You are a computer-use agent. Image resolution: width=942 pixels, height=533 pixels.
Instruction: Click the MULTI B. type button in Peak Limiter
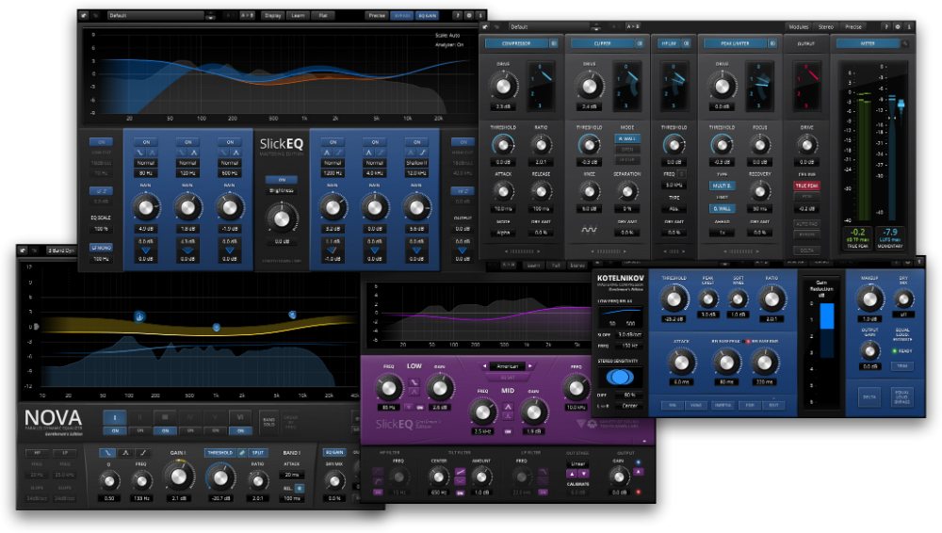coord(722,186)
